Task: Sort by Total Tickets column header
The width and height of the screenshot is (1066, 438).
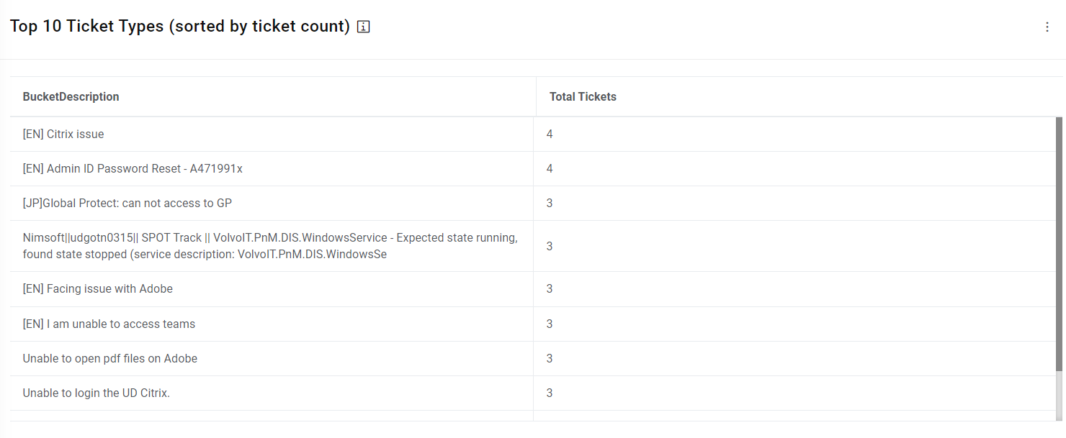Action: point(583,97)
